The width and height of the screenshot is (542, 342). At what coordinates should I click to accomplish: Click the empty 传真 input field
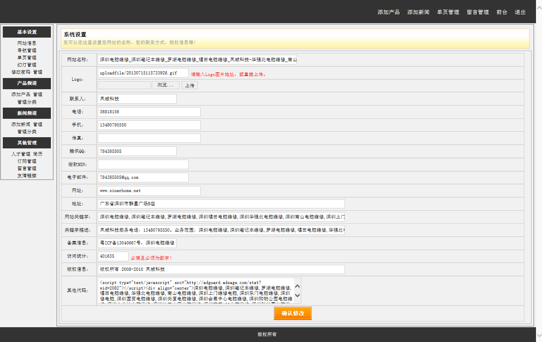coord(149,138)
